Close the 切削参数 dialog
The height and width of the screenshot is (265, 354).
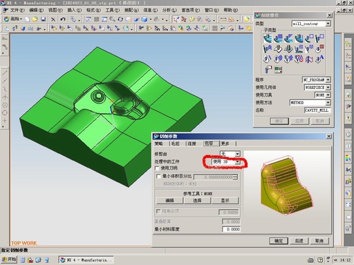tap(329, 137)
